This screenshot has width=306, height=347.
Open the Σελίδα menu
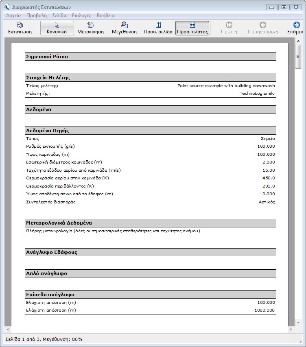pyautogui.click(x=59, y=15)
